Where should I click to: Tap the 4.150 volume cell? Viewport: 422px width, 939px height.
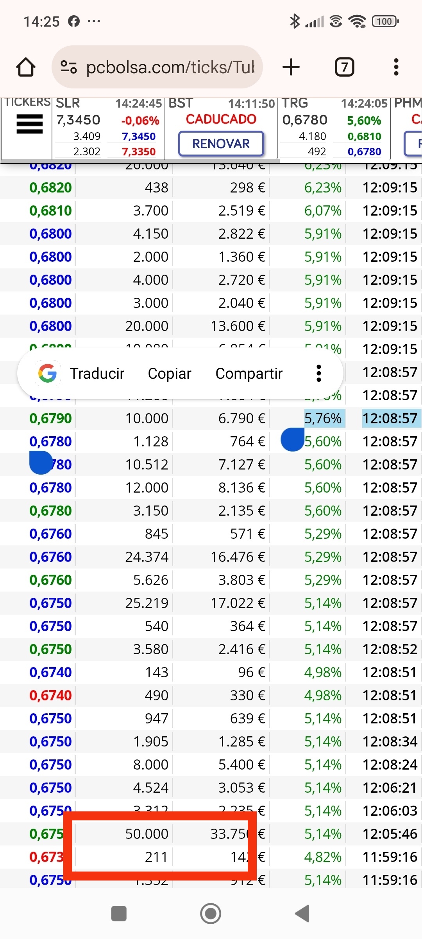(x=150, y=234)
